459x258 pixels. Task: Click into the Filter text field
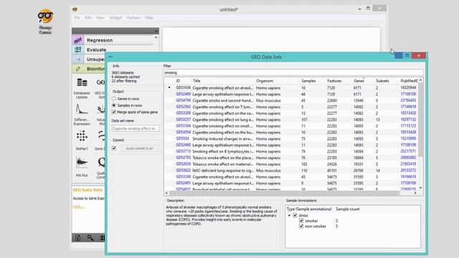293,72
